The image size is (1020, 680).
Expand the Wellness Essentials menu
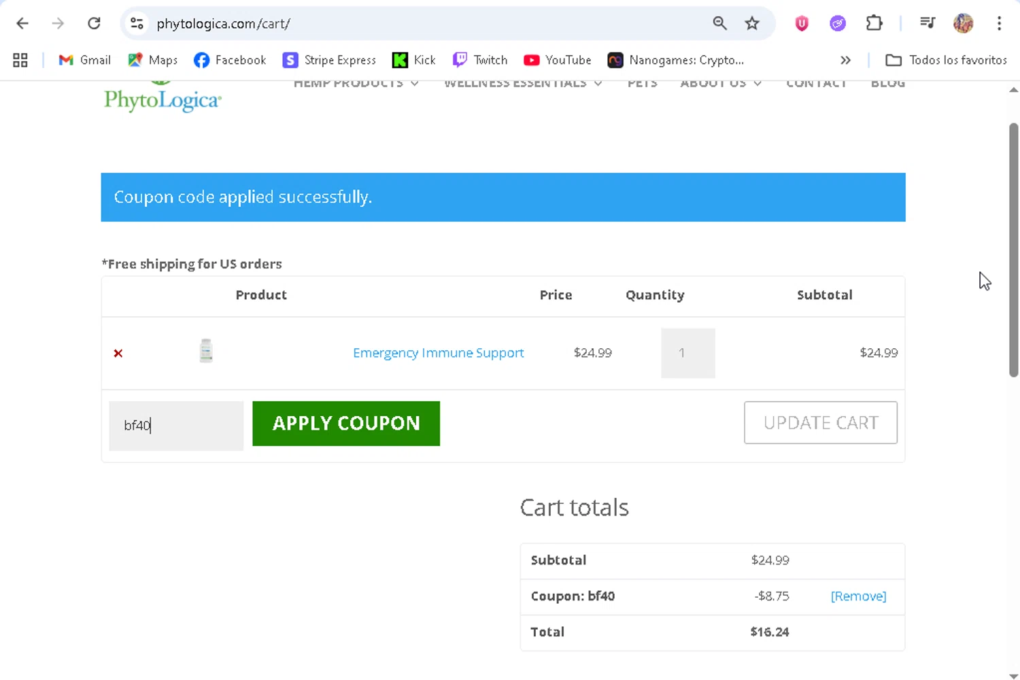point(523,84)
